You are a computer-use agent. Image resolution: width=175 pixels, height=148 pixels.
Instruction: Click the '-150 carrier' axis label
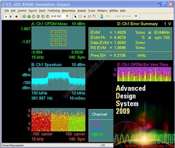(x=42, y=134)
